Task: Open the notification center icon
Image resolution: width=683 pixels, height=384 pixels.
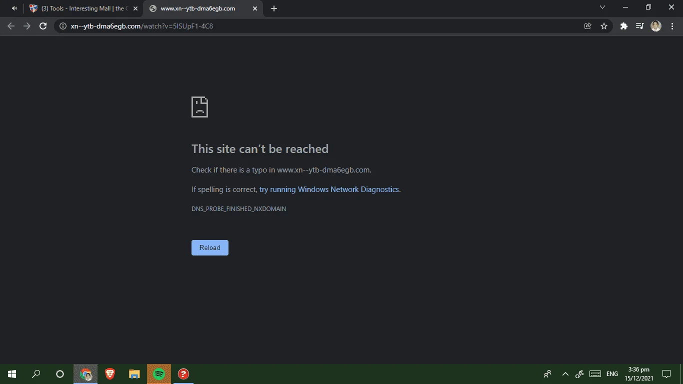Action: (x=666, y=374)
